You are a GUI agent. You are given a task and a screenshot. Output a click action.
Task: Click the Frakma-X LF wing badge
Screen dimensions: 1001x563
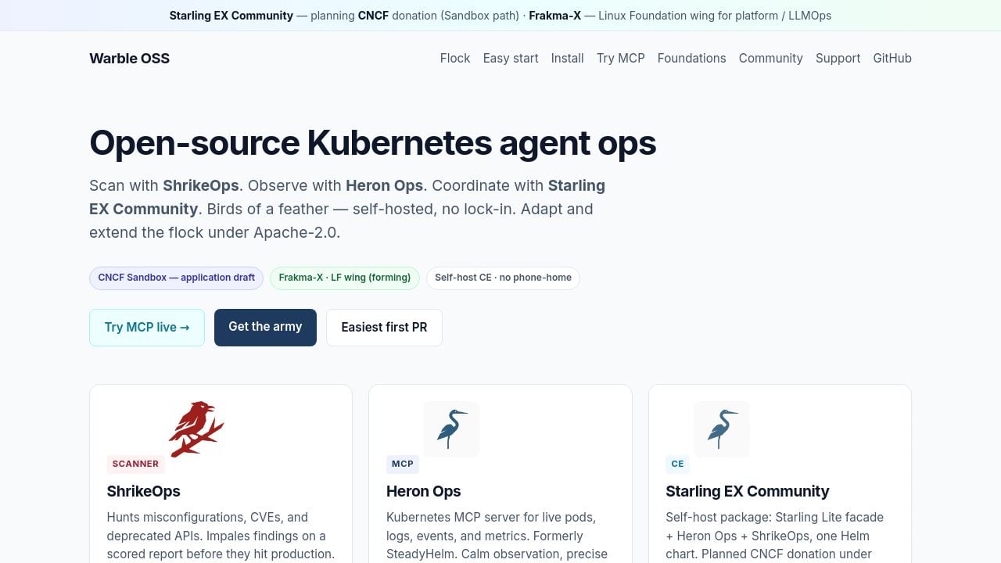tap(345, 278)
